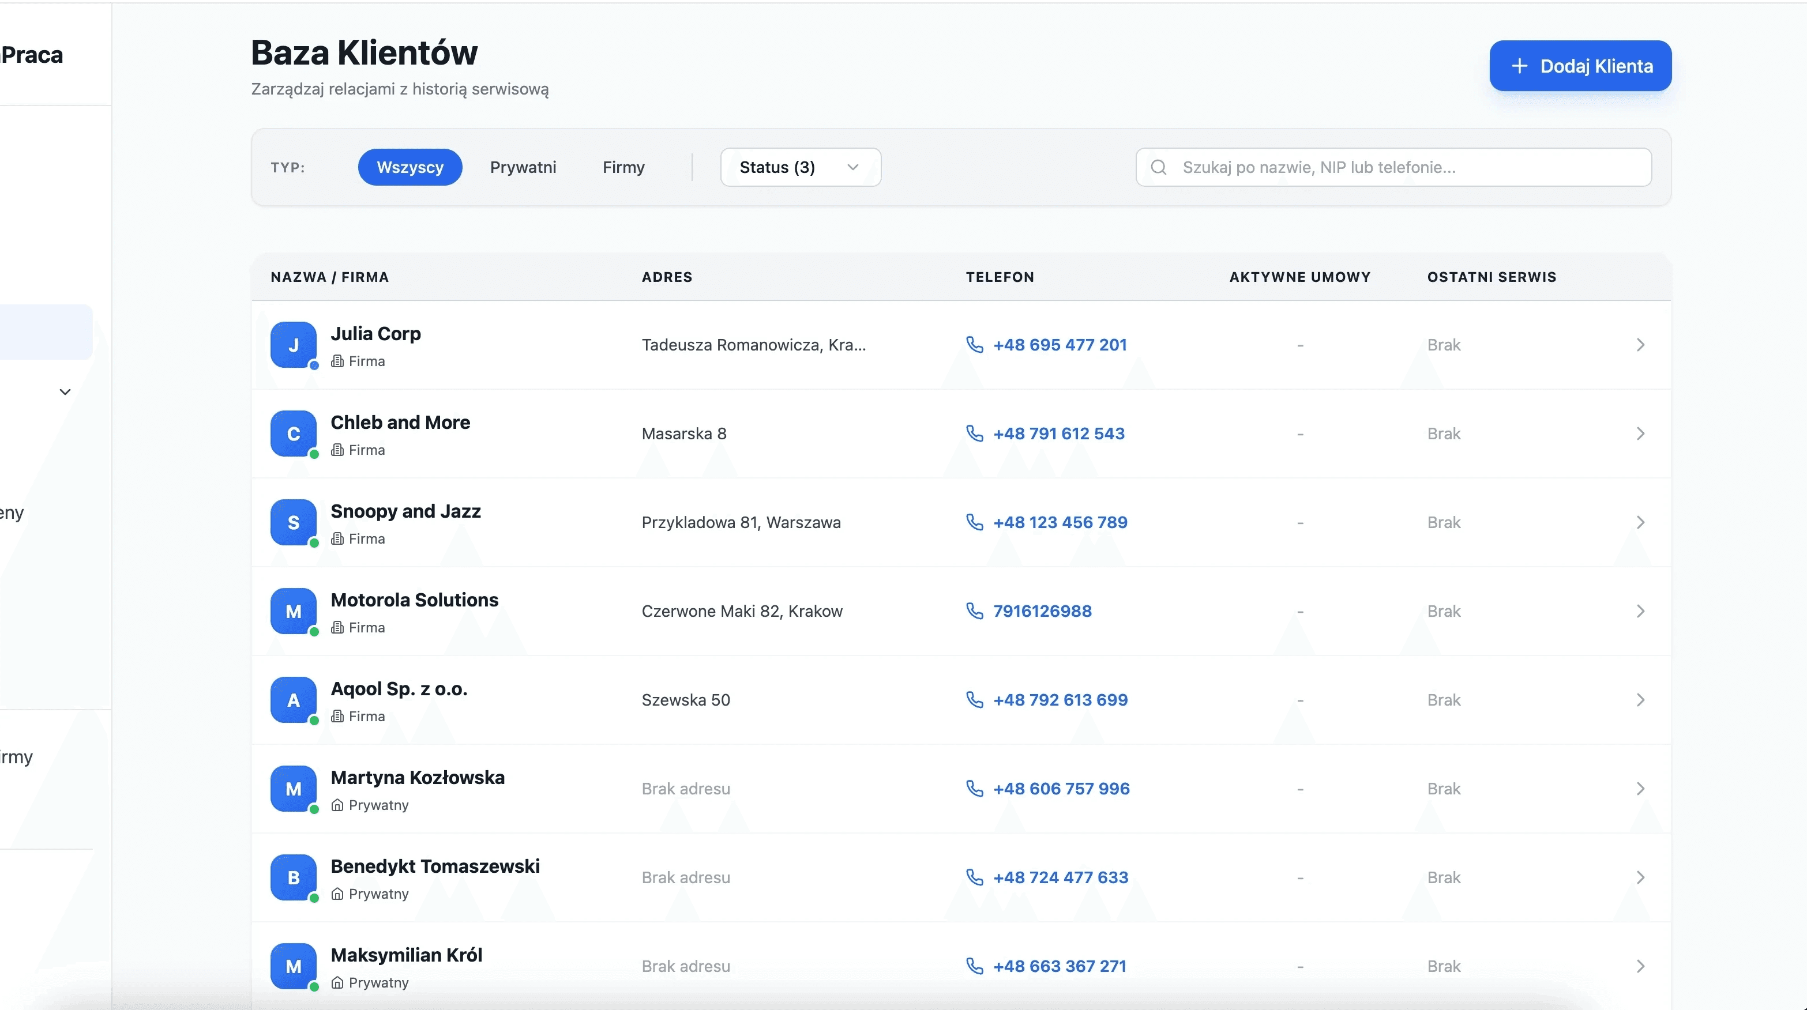Click the Ostatni Serwis column header
Screen dimensions: 1807x1010
tap(1492, 277)
